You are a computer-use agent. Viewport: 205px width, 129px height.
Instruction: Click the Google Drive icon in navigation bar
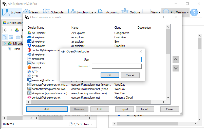pos(17,30)
